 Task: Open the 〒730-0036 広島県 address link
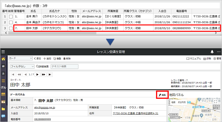point(135,113)
